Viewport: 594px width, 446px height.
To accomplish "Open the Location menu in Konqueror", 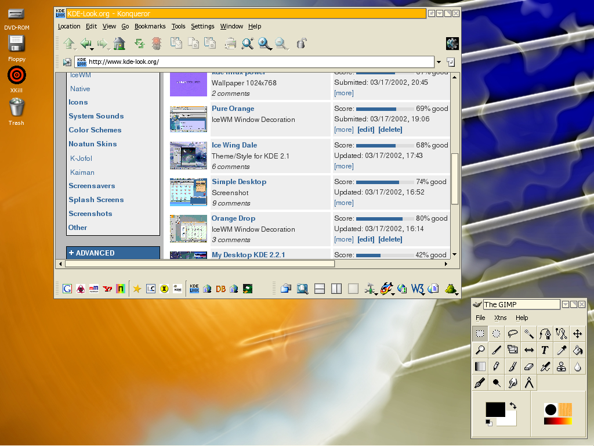I will pyautogui.click(x=69, y=26).
